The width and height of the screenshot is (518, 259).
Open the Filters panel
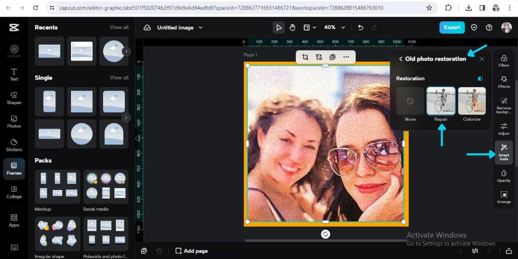coord(504,61)
